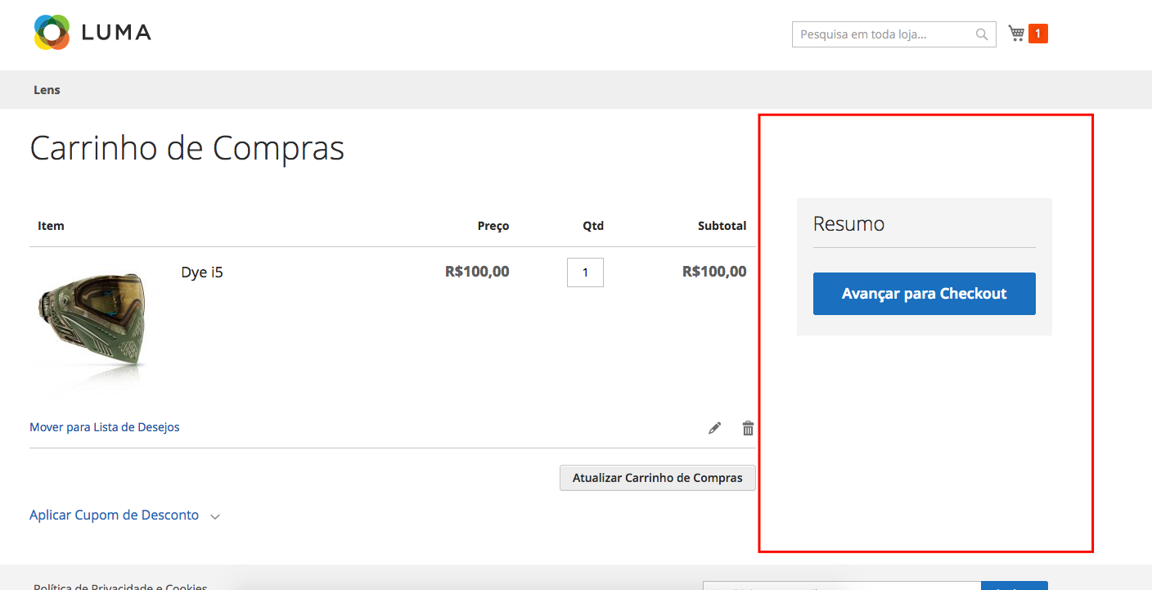Open the shopping cart icon
The image size is (1152, 590).
coord(1016,34)
